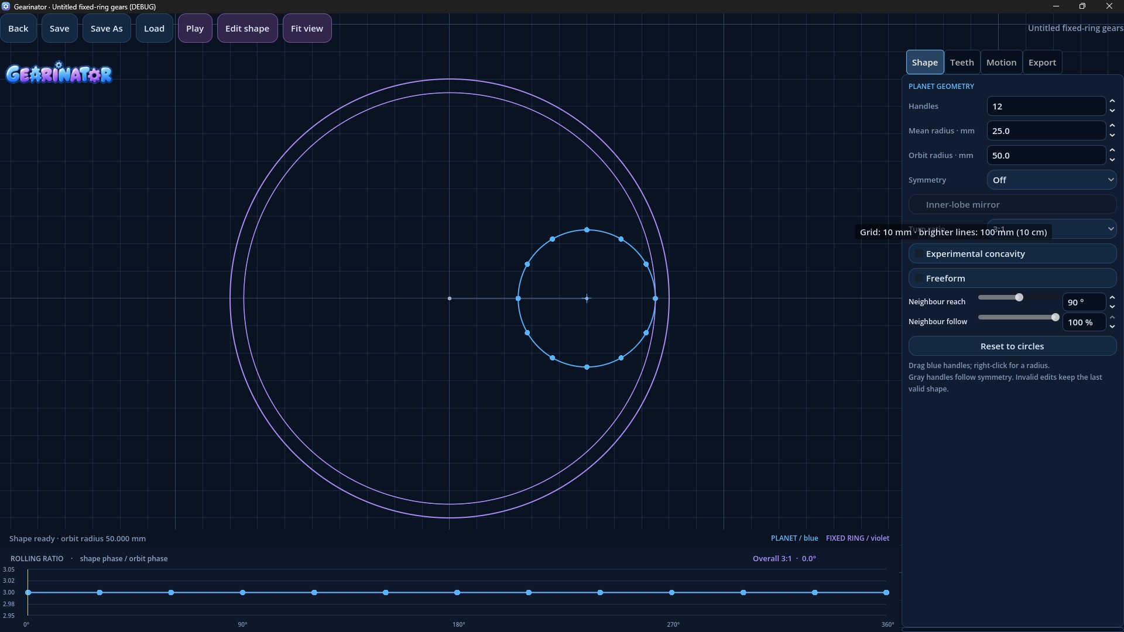Click the PLANET / blue legend label
Viewport: 1124px width, 632px height.
[794, 538]
